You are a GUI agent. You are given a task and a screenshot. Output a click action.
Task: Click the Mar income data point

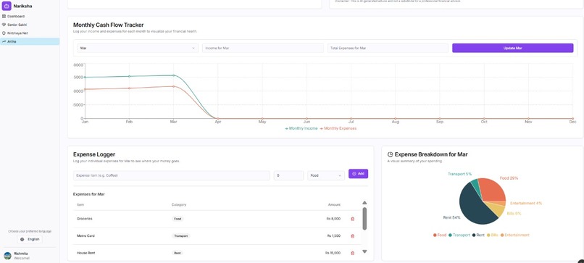174,75
